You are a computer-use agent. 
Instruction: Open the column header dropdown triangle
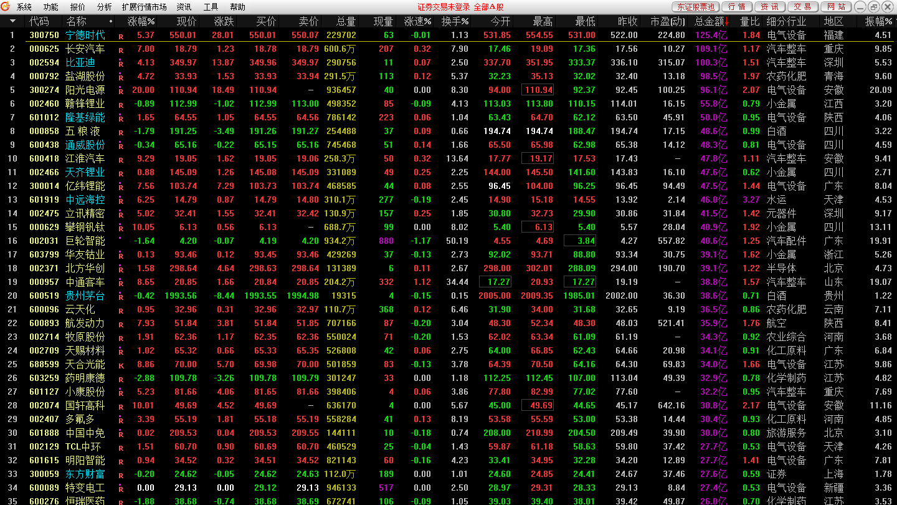[13, 21]
